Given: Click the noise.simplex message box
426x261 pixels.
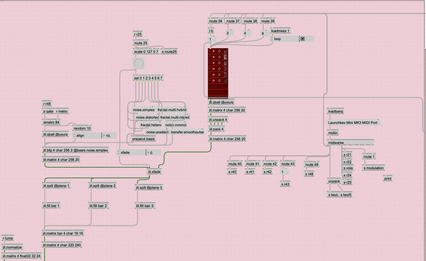Looking at the screenshot, I should tap(144, 110).
